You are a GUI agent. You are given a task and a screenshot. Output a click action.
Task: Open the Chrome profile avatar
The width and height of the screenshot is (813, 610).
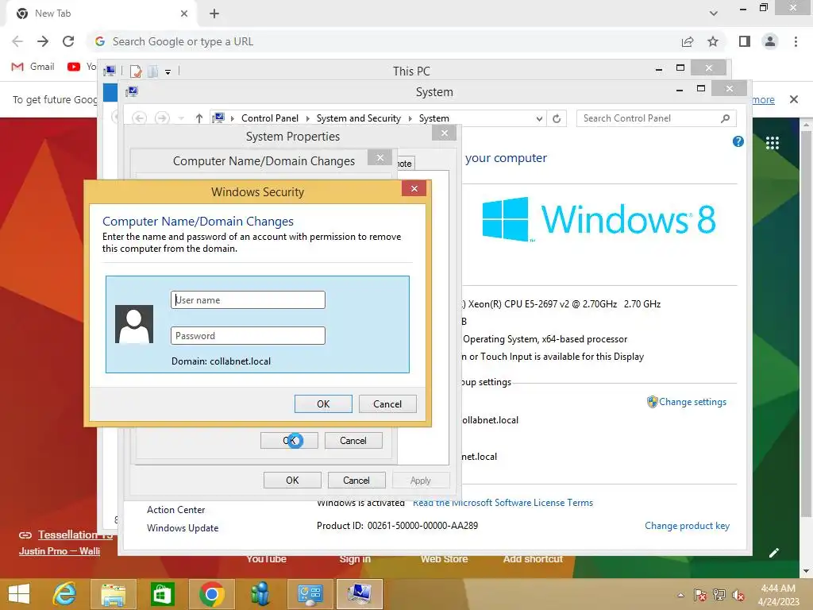(x=770, y=41)
